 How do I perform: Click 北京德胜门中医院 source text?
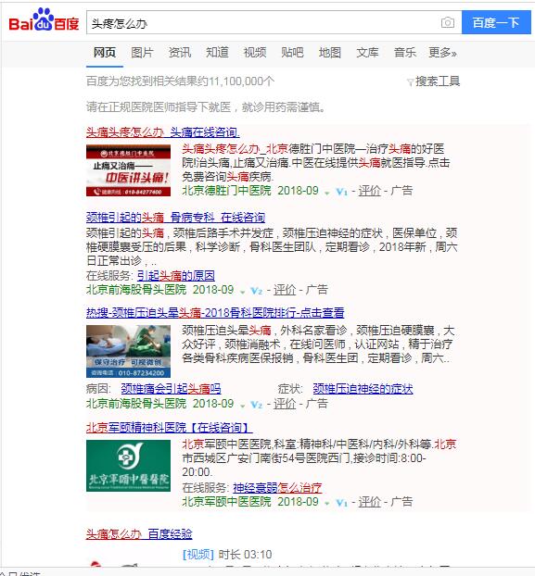[226, 191]
